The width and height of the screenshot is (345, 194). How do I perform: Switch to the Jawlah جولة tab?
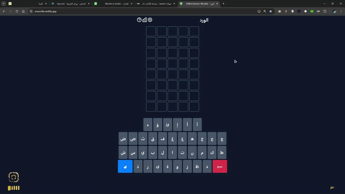(x=156, y=4)
